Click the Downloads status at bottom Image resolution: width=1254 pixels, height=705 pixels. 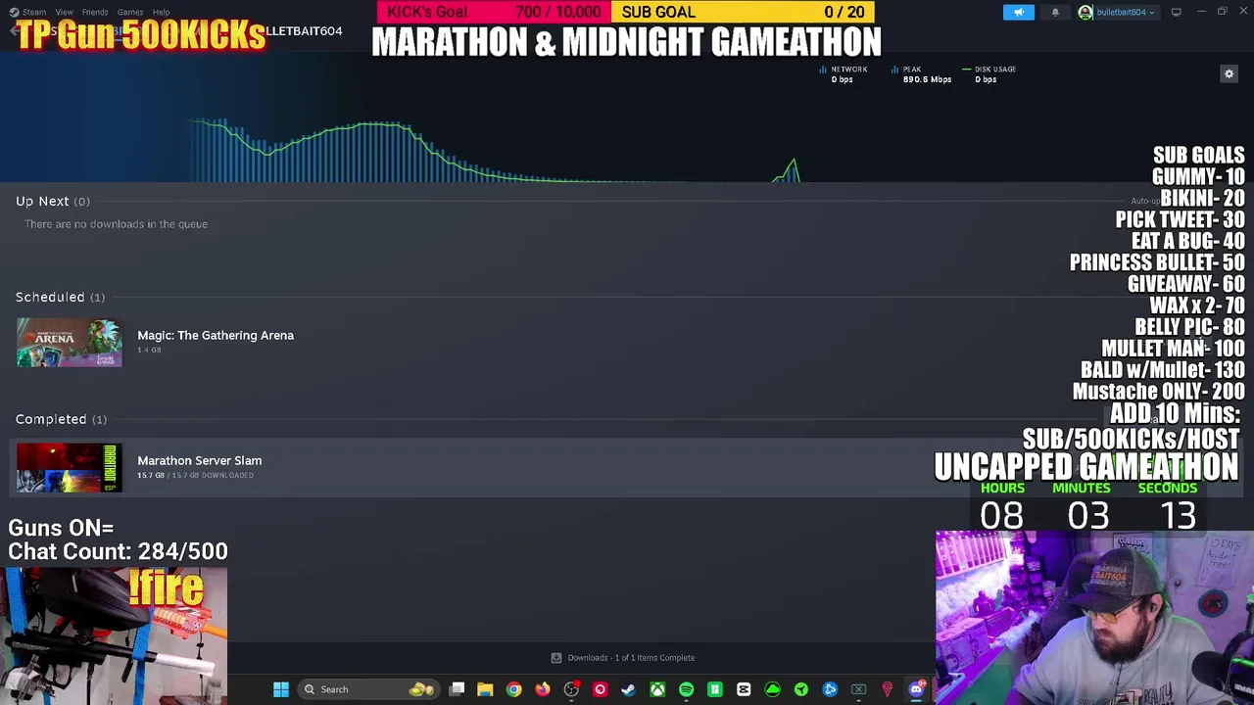(623, 658)
